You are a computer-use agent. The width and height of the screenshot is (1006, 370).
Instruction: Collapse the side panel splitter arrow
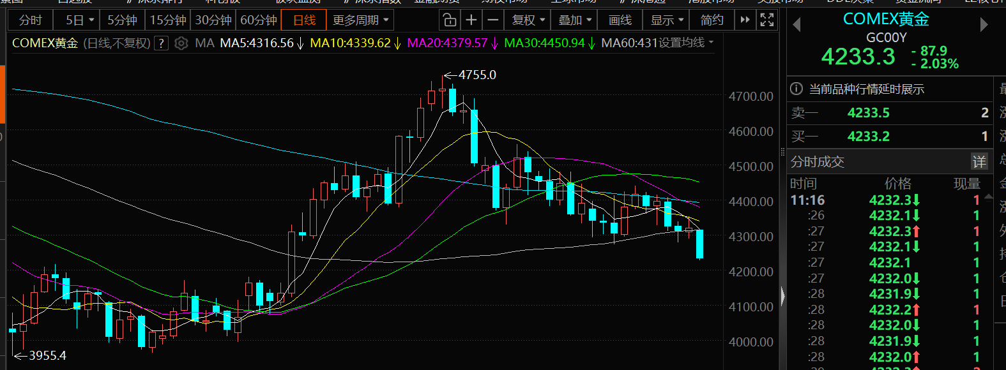(783, 296)
